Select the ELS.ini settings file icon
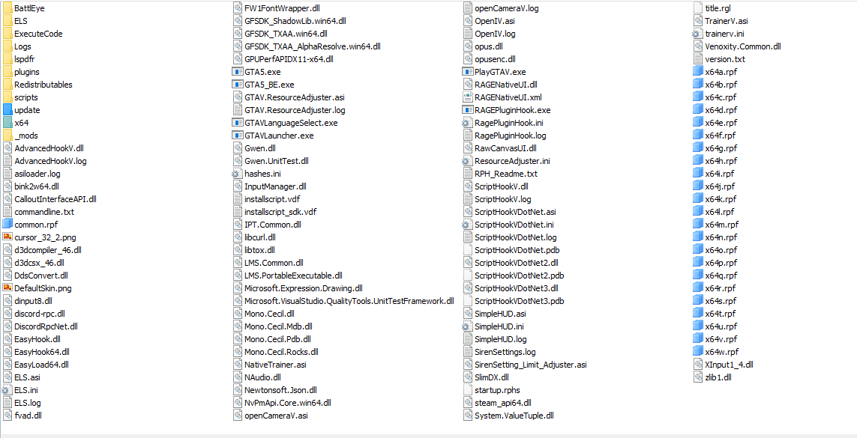The height and width of the screenshot is (438, 857). 7,390
